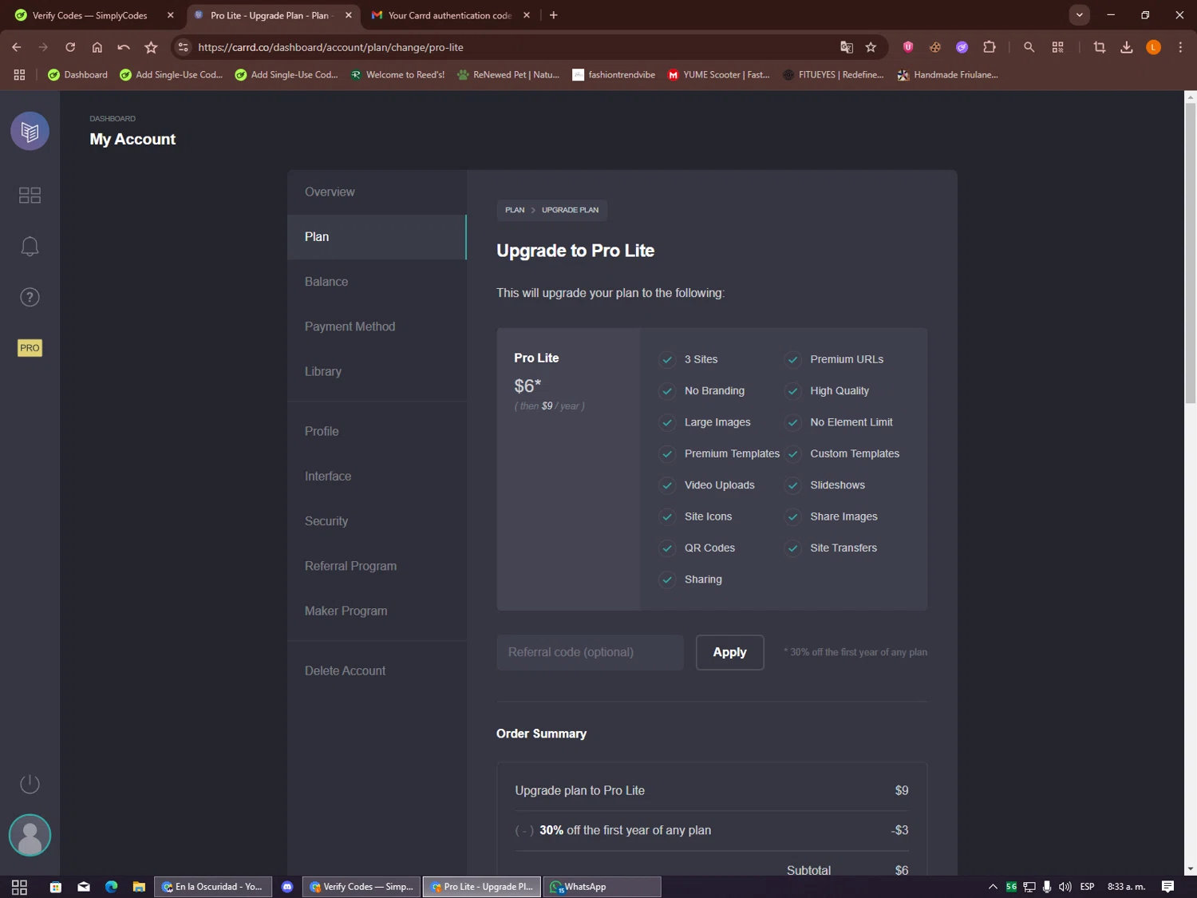Screen dimensions: 1197x898
Task: Open Security settings
Action: [377, 521]
